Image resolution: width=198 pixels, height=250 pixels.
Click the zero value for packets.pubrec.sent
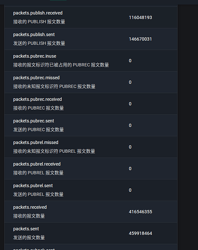(130, 125)
